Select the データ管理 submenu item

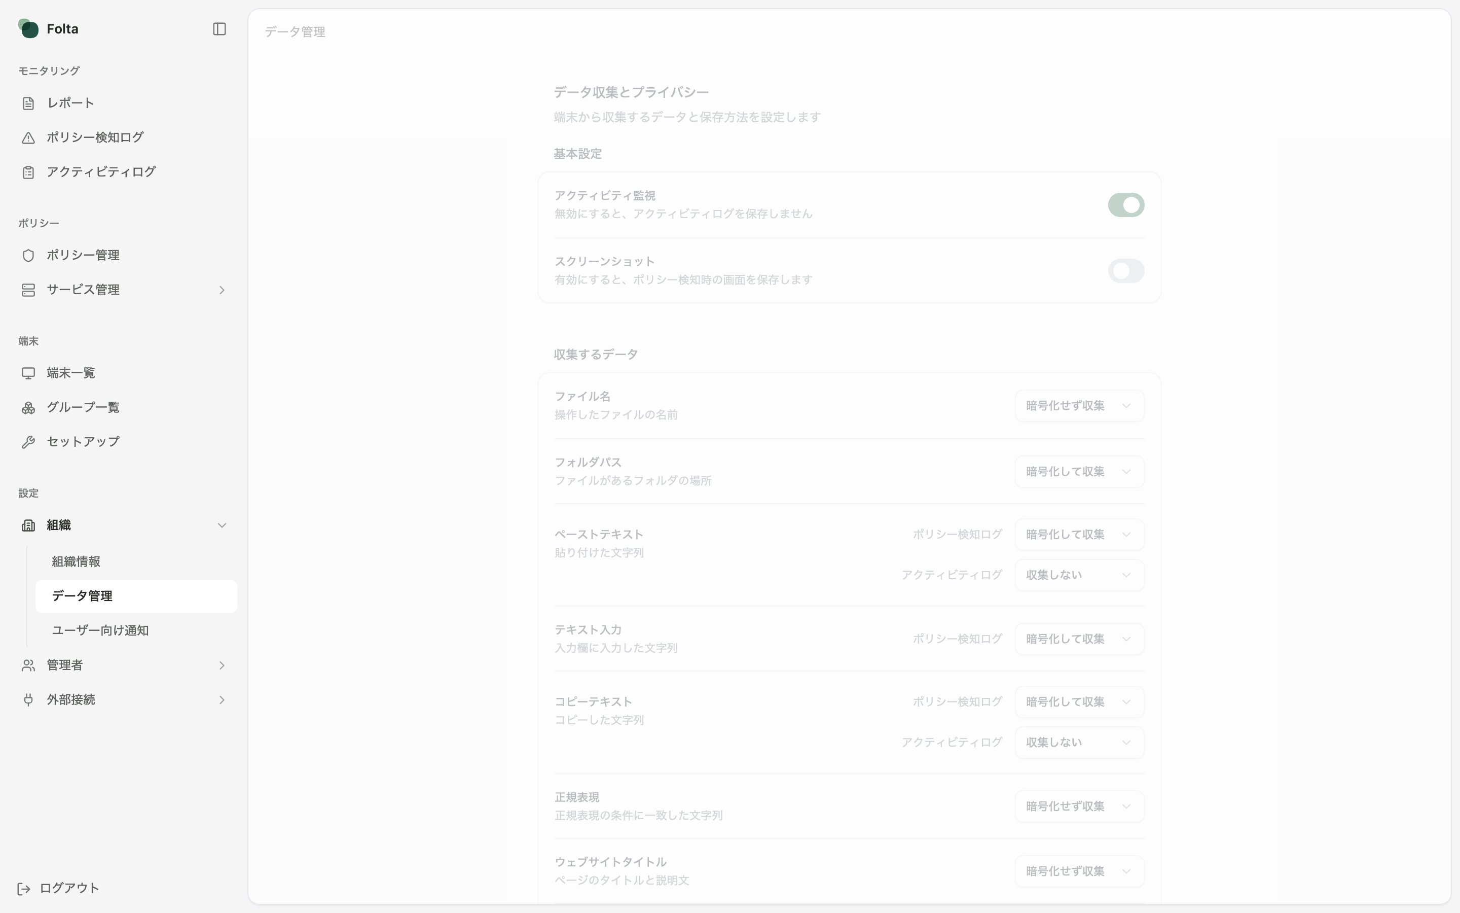(136, 596)
